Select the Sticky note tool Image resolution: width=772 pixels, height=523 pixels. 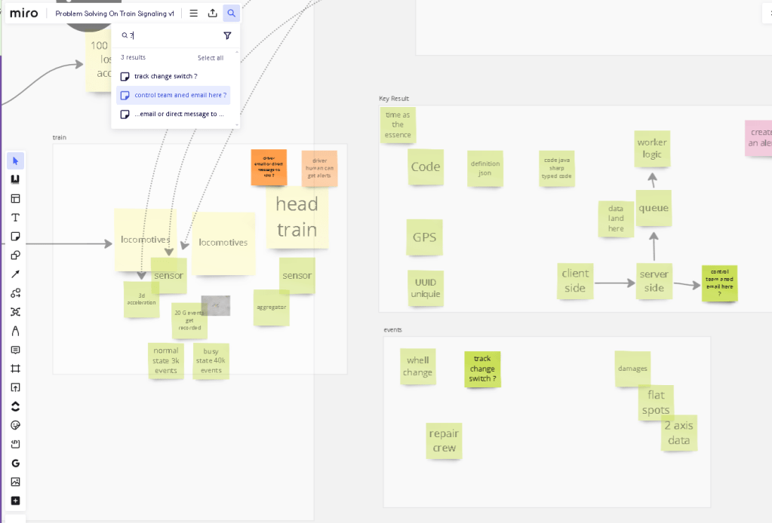coord(15,237)
